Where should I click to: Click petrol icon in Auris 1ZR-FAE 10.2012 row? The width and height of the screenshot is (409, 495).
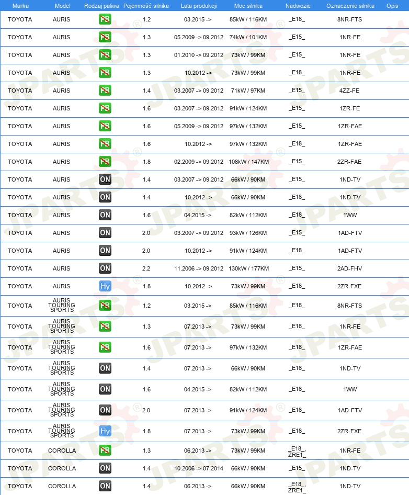pos(105,144)
